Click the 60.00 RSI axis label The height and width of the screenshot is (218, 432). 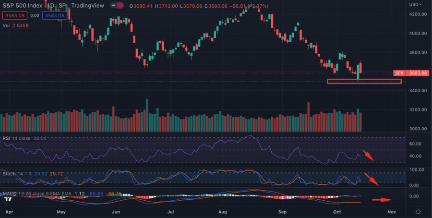point(415,144)
